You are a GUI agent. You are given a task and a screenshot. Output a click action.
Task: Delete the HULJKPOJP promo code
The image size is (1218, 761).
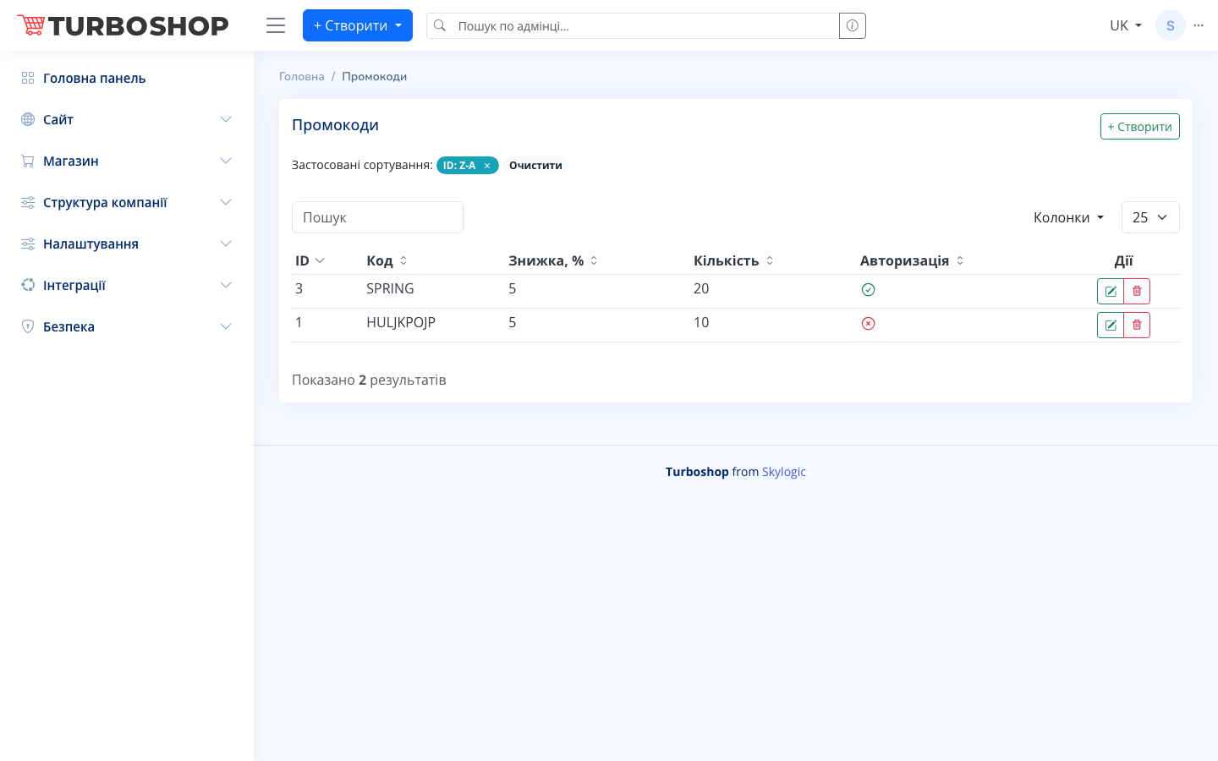[1137, 325]
